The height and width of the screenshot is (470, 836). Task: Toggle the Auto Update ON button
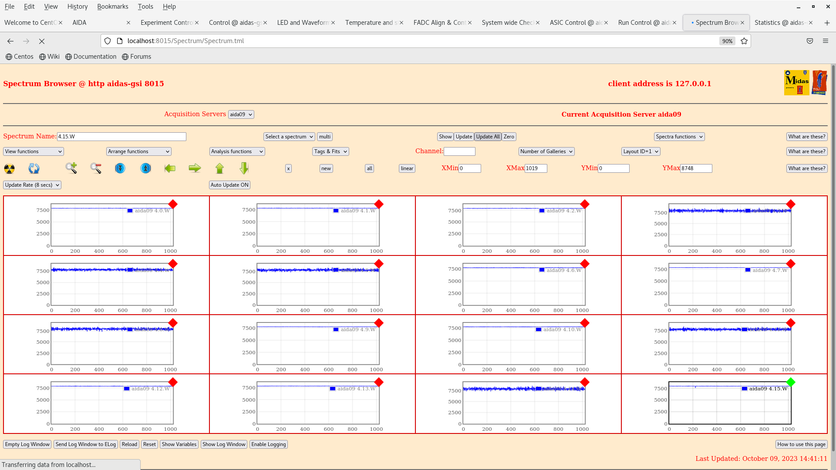click(x=229, y=185)
